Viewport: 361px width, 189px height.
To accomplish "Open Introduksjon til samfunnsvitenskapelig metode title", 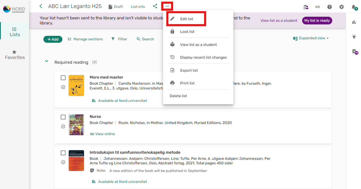I will [135, 152].
